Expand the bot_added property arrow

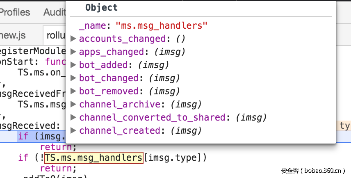(73, 65)
